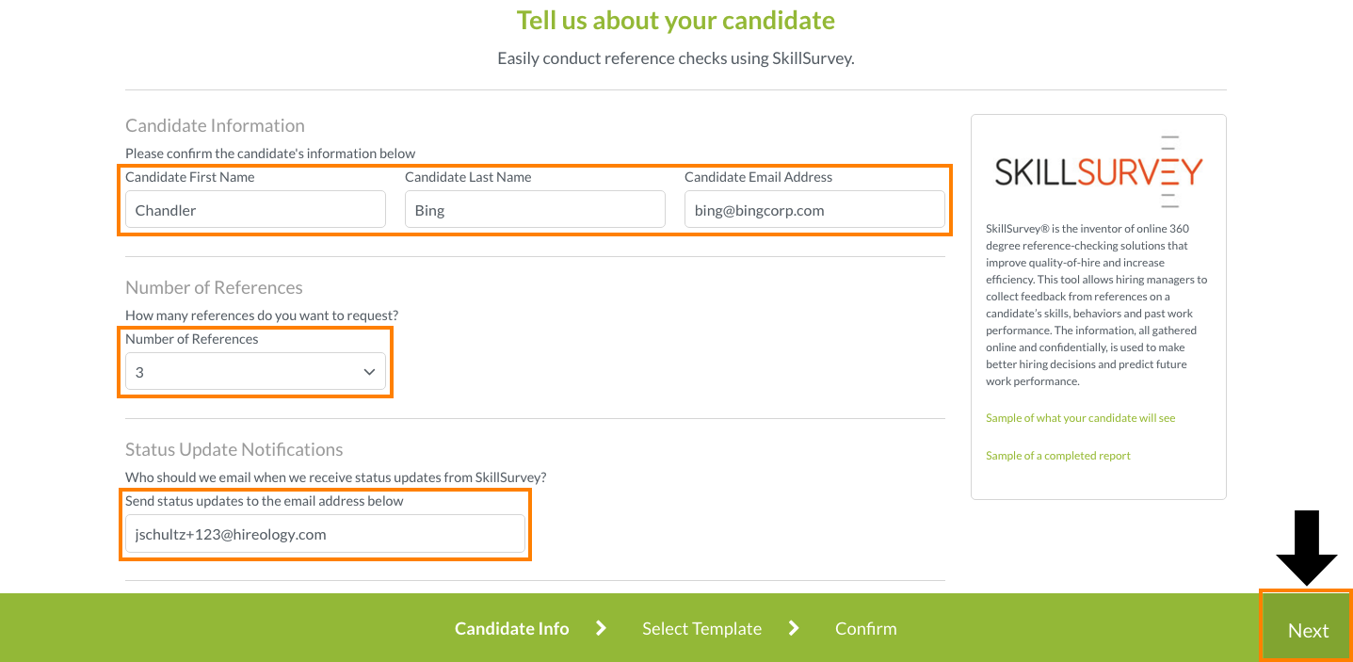Image resolution: width=1353 pixels, height=662 pixels.
Task: Click the Status Update Notifications heading
Action: (x=234, y=449)
